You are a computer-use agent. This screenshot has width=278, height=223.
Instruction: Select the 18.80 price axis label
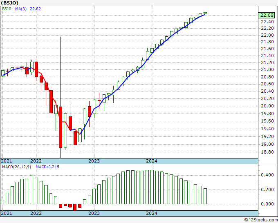pyautogui.click(x=267, y=152)
